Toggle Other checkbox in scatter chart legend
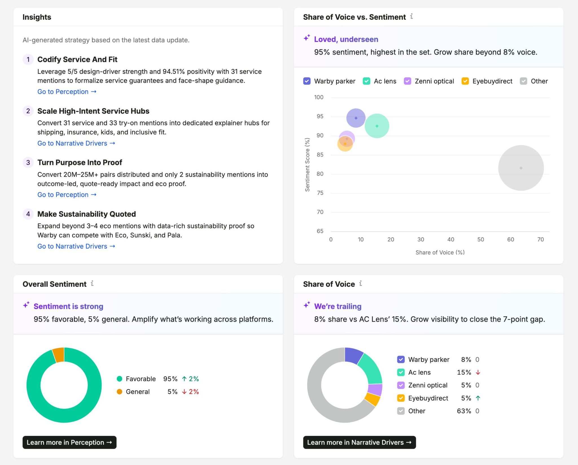Screen dimensions: 578x465 click(x=523, y=81)
